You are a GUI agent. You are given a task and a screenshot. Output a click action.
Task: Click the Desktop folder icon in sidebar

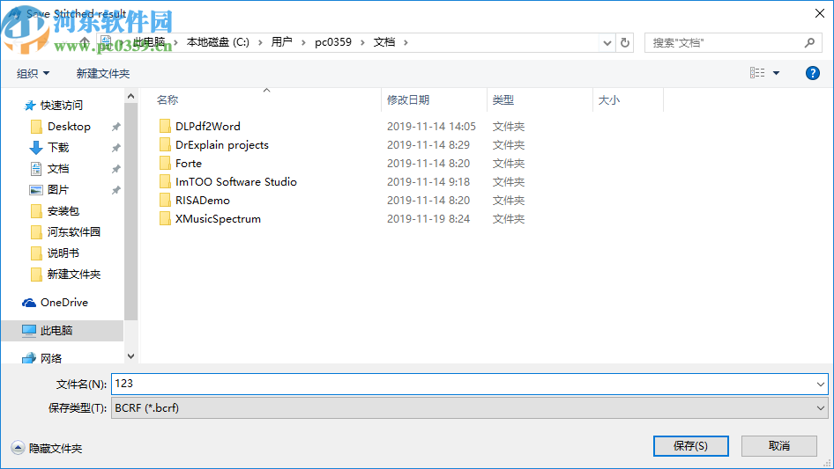click(x=36, y=127)
